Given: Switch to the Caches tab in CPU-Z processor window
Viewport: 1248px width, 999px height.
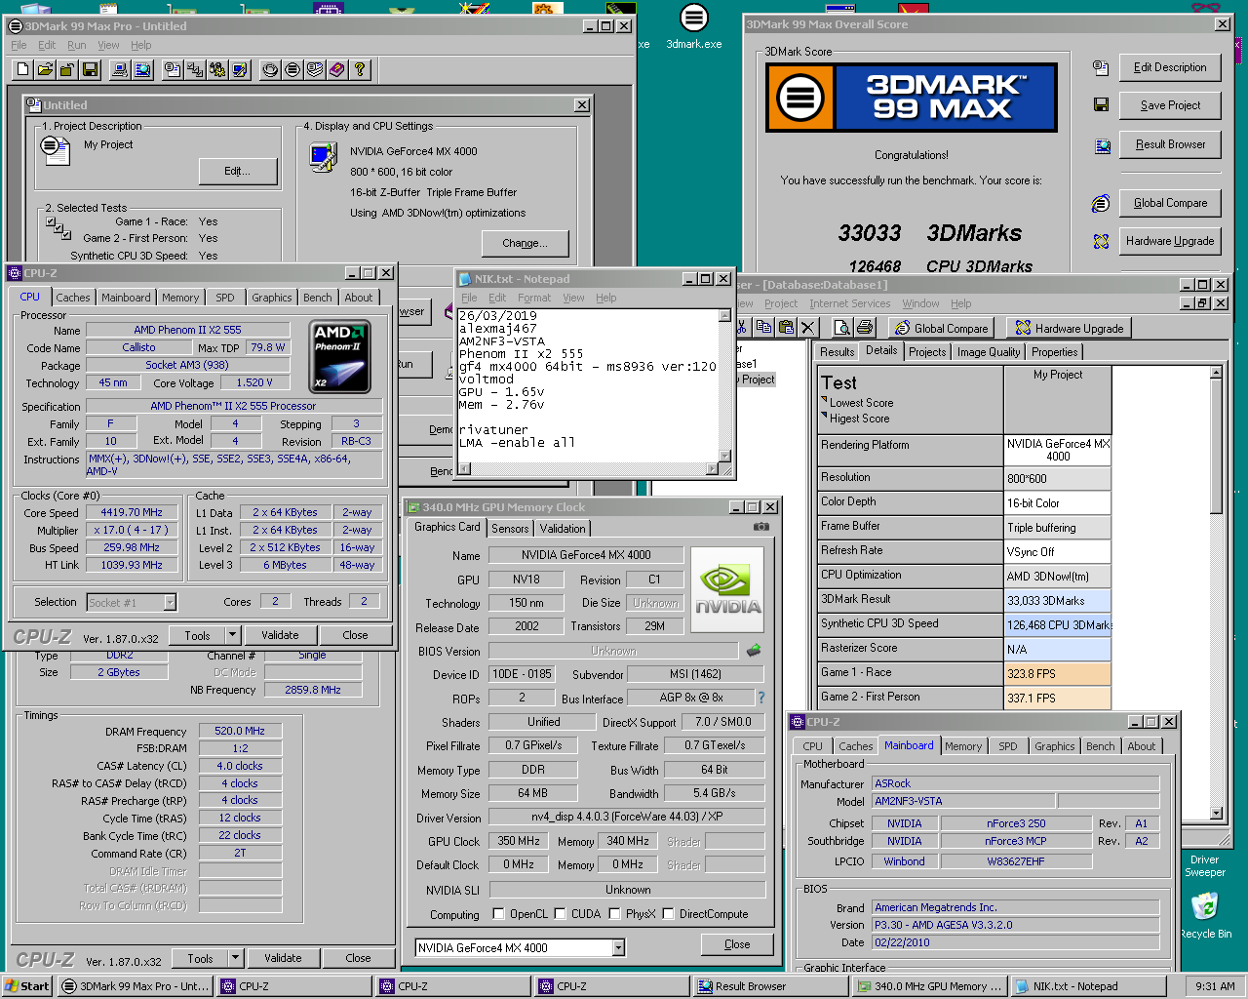Looking at the screenshot, I should click(x=73, y=298).
